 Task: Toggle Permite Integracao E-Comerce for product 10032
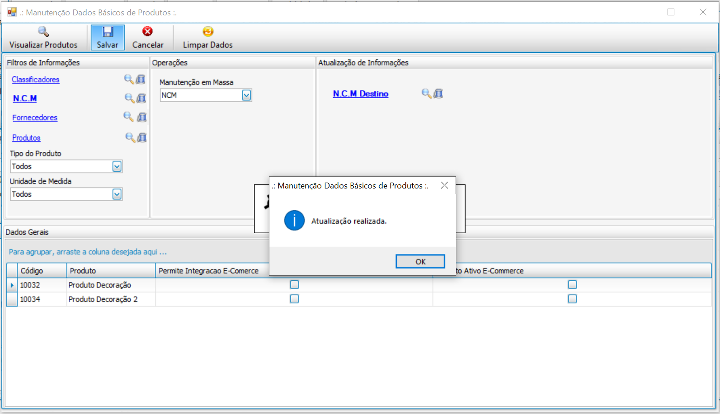294,285
